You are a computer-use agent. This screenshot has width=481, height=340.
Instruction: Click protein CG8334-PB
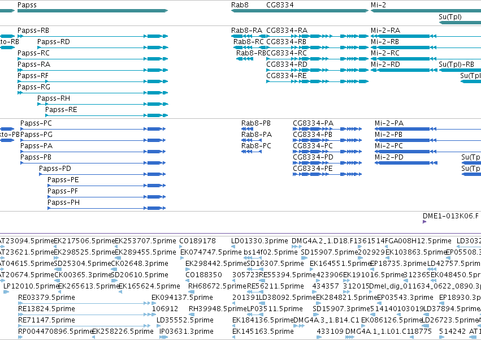coord(312,135)
